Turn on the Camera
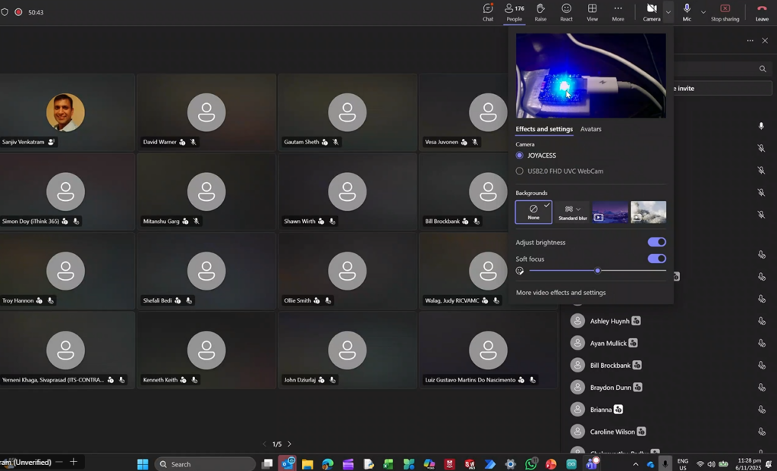777x471 pixels. point(651,9)
